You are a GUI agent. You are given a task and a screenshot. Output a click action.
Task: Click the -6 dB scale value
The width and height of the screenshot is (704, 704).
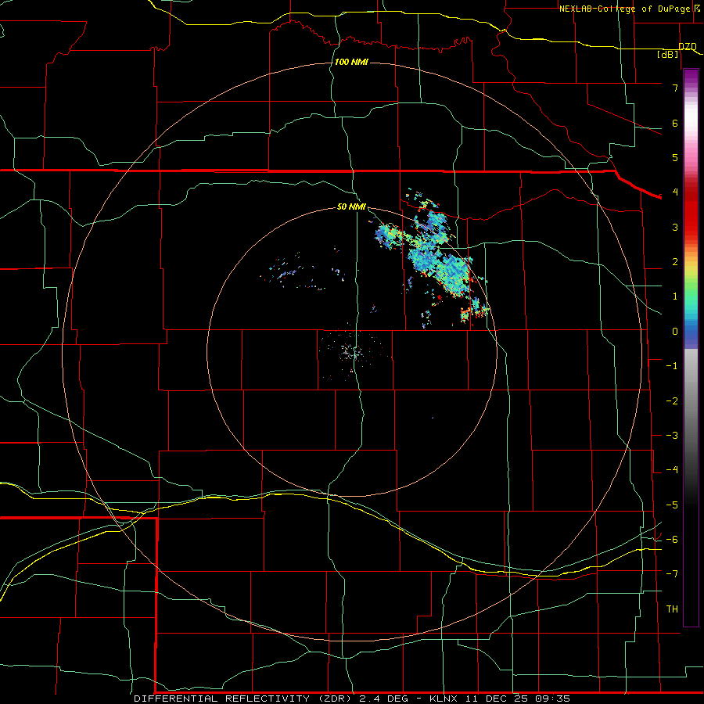point(672,540)
